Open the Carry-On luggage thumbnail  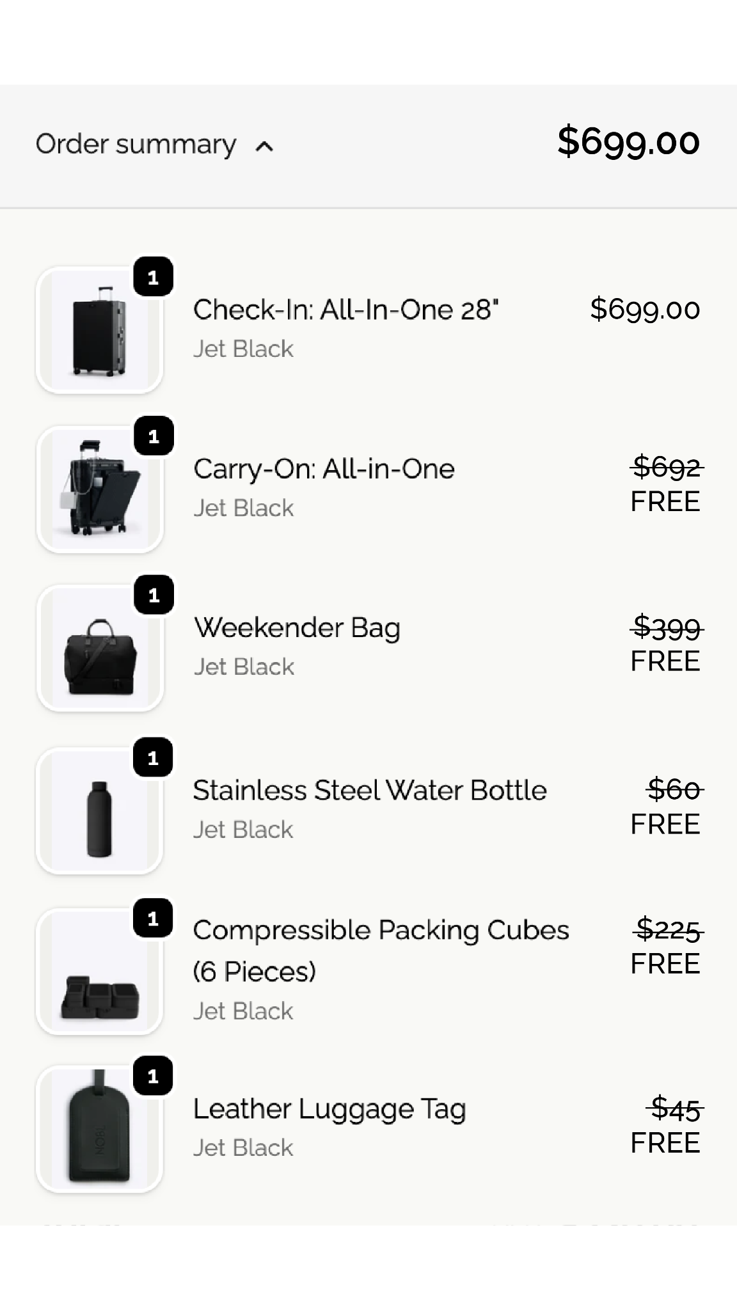point(99,489)
